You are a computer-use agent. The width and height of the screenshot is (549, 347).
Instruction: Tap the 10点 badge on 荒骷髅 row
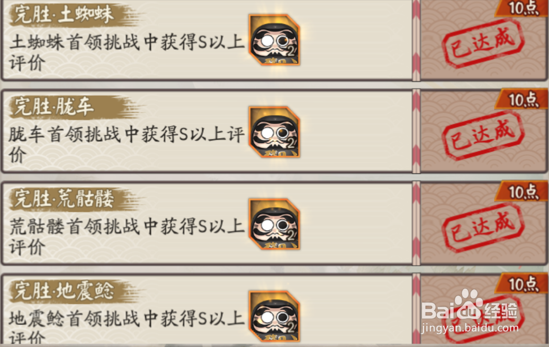coord(523,191)
